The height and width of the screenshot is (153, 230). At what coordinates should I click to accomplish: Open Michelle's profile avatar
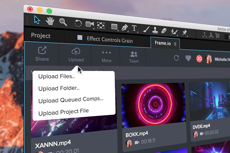[x=208, y=59]
